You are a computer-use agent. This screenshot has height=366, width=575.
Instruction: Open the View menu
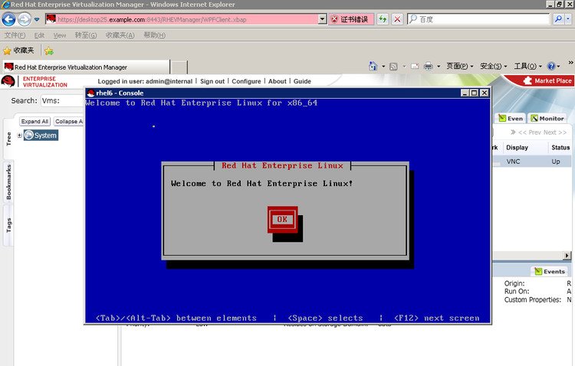[x=60, y=35]
